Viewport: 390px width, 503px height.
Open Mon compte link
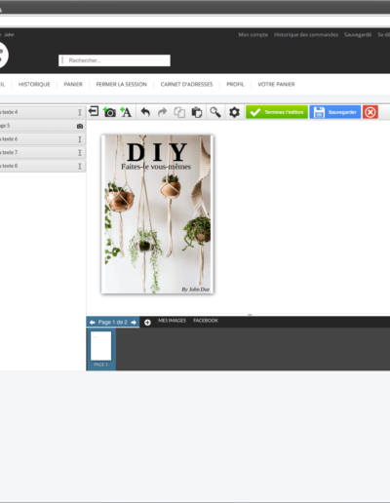253,34
